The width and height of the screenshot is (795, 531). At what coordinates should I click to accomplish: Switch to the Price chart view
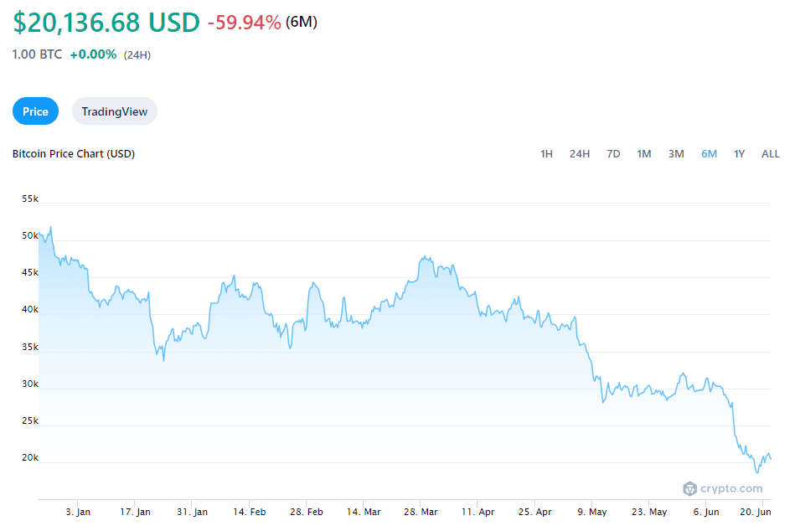[35, 111]
